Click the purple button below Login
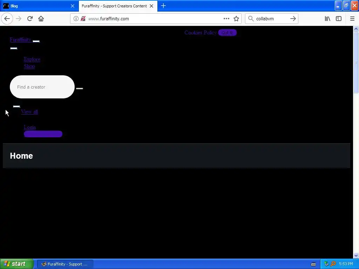 click(43, 134)
